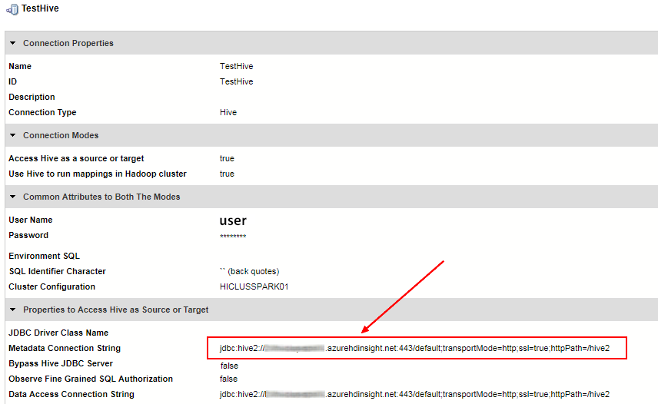Click the cluster configuration HICLUSSPARK01

pos(254,286)
